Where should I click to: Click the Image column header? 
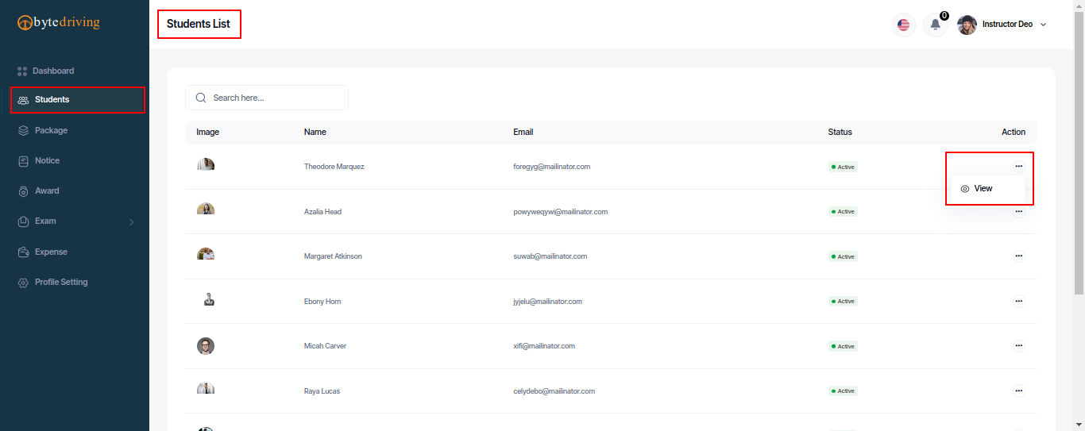click(x=207, y=132)
